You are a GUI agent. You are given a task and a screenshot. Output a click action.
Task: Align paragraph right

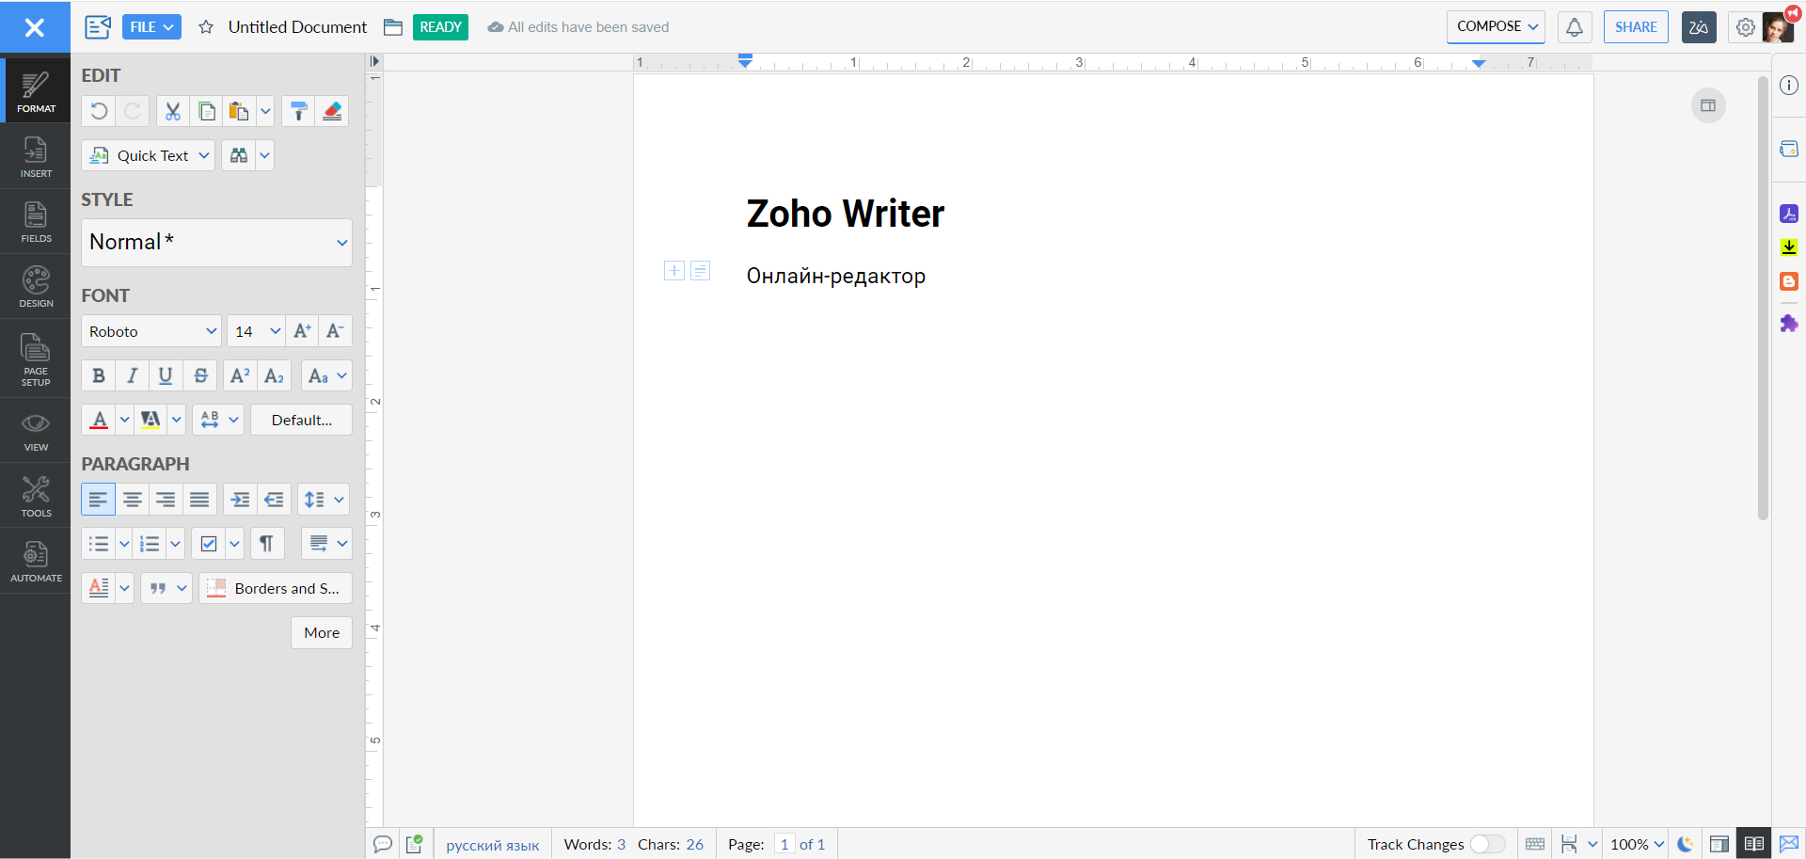point(166,500)
